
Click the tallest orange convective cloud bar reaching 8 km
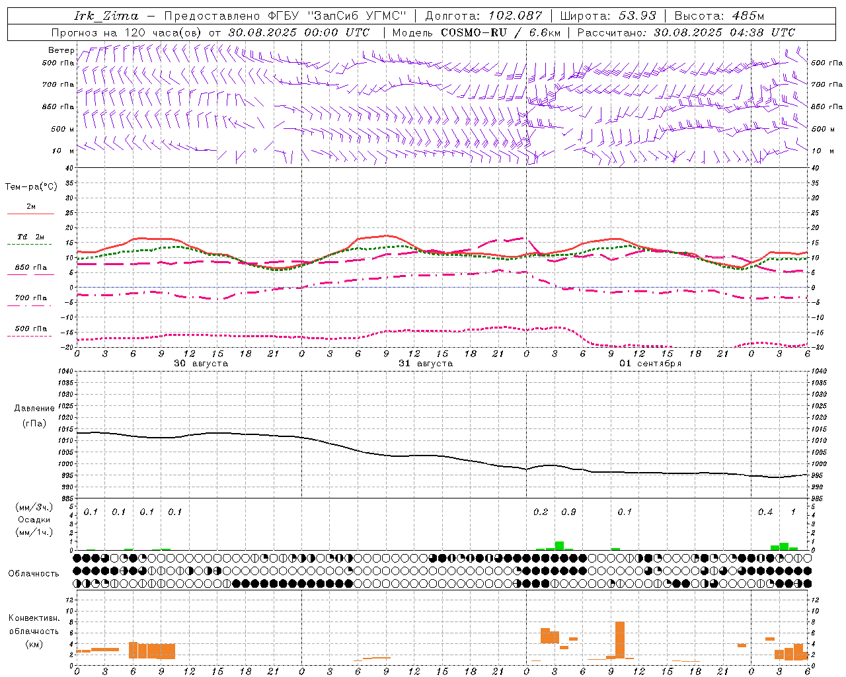[620, 640]
